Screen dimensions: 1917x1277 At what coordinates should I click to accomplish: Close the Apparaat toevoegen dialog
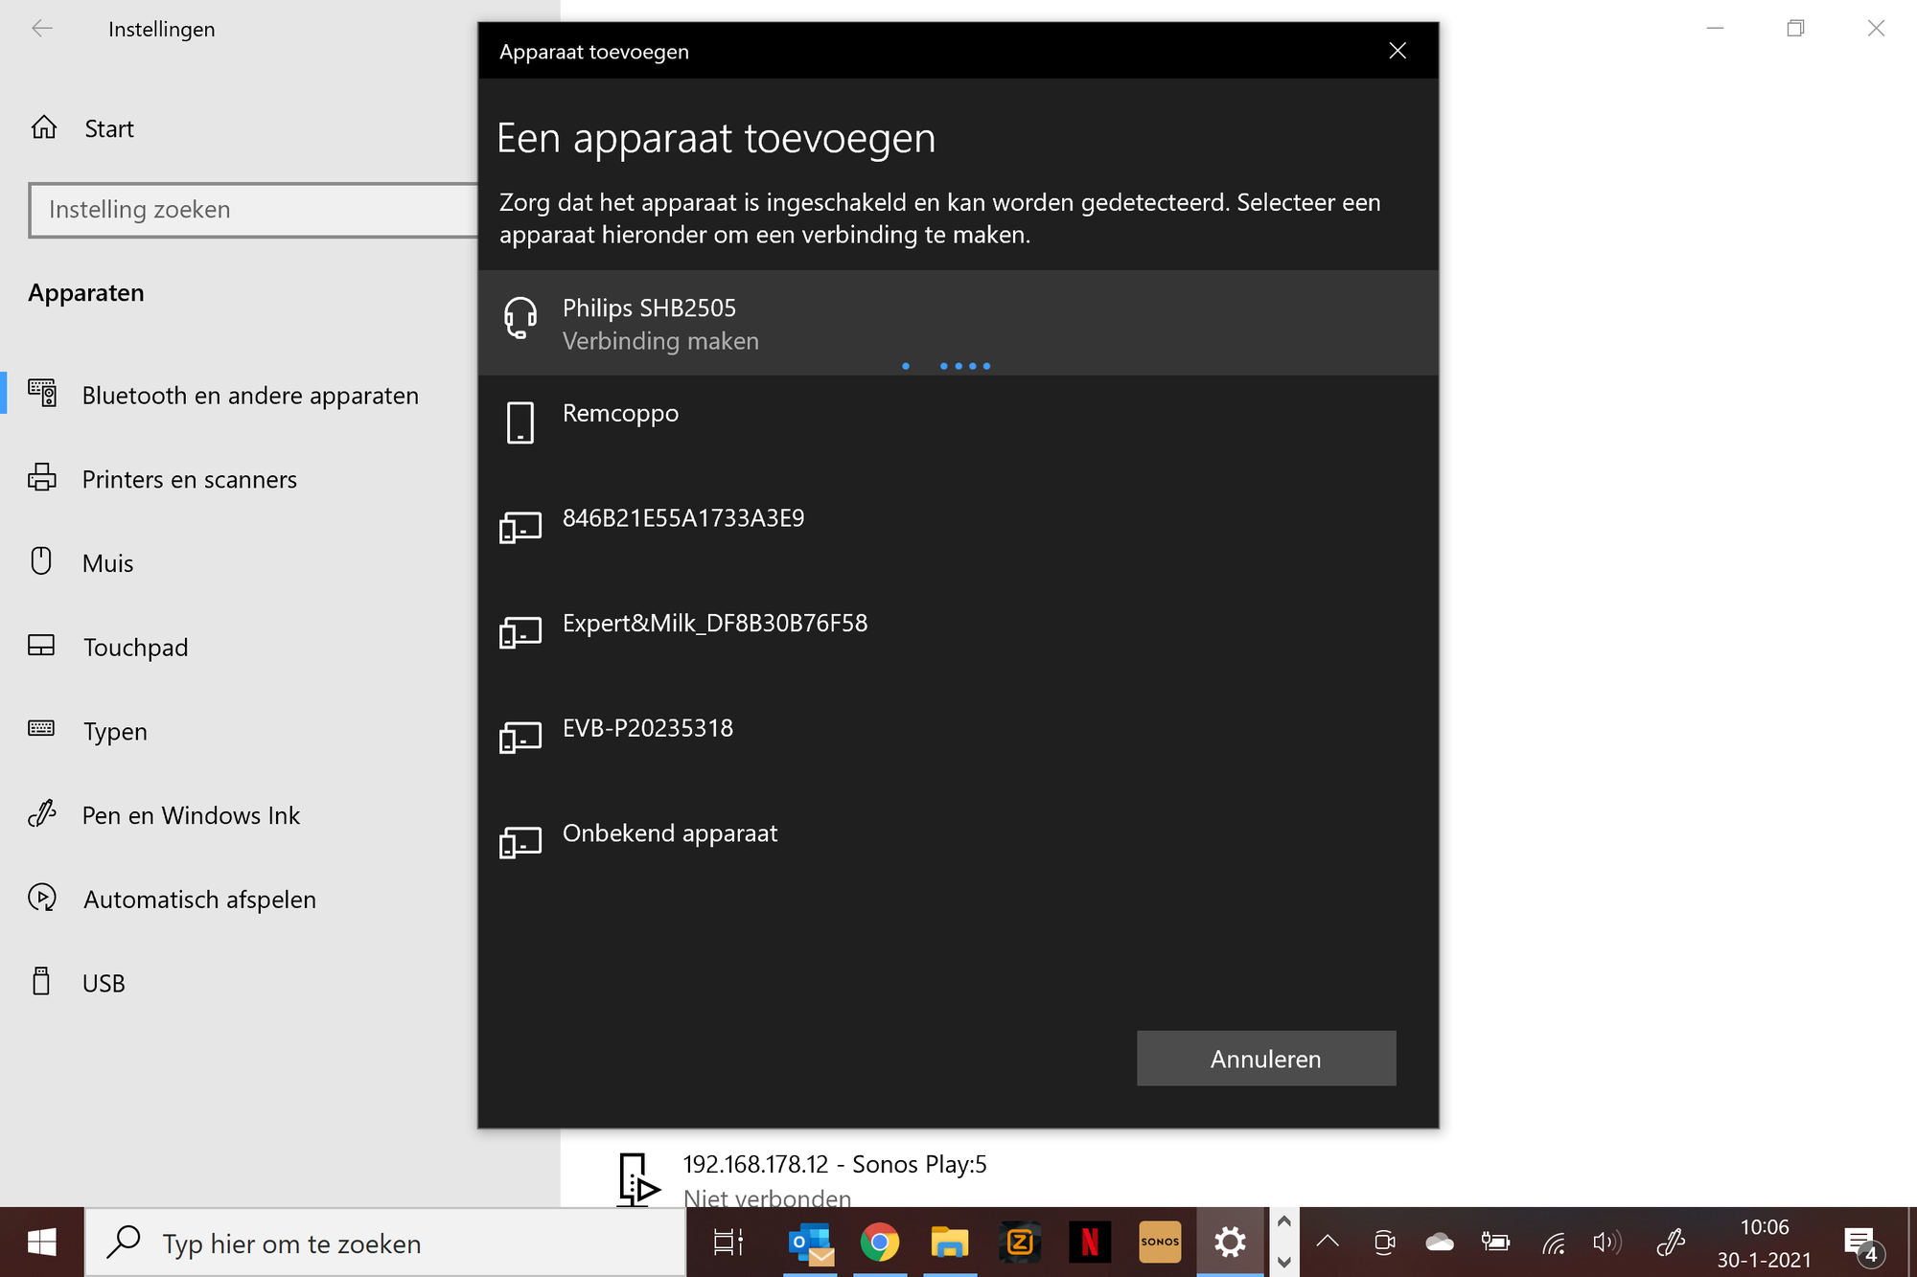pos(1397,51)
